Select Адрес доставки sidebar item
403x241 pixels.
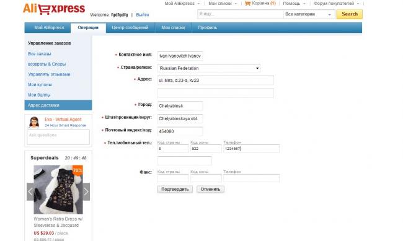coord(58,105)
